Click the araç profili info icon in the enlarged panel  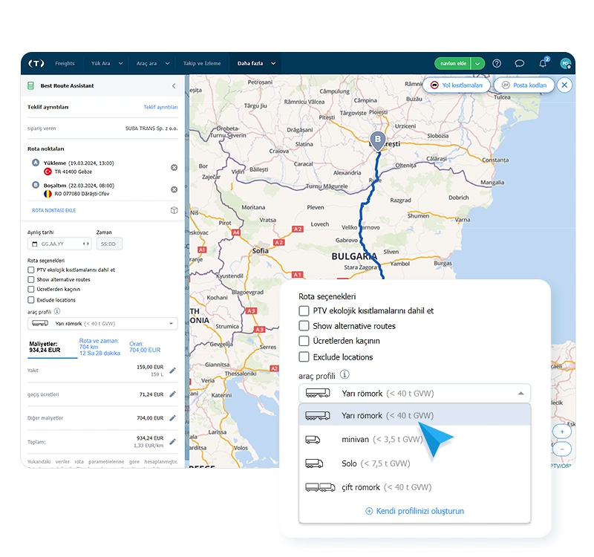[345, 375]
